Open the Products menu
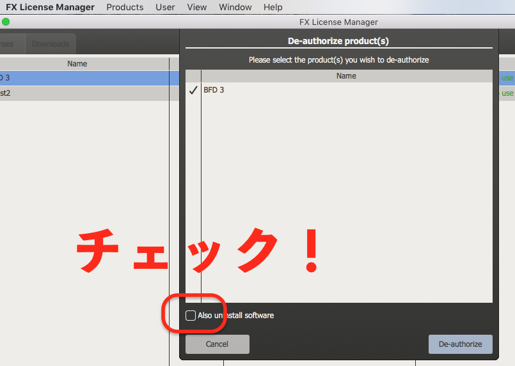 125,7
